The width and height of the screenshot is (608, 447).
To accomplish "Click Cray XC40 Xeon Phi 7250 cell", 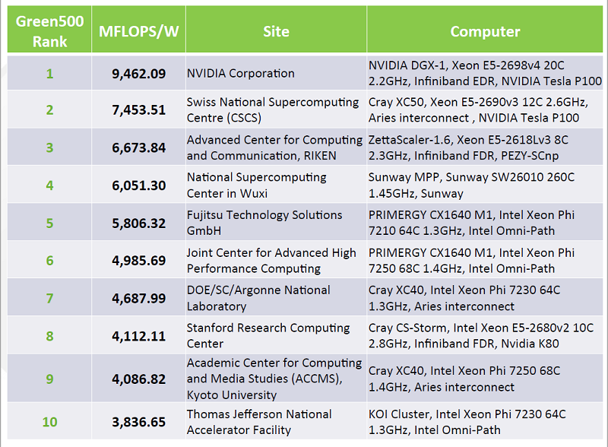I will 485,379.
